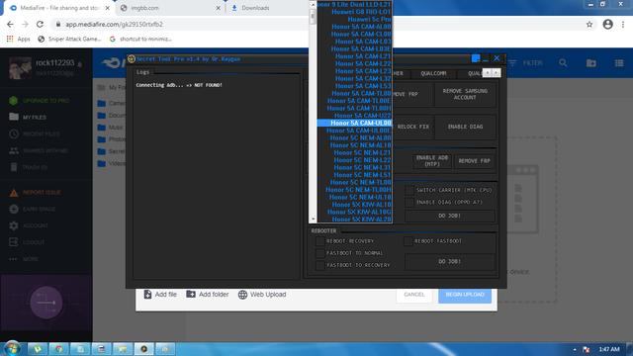Click the Chrome back arrow

click(10, 24)
